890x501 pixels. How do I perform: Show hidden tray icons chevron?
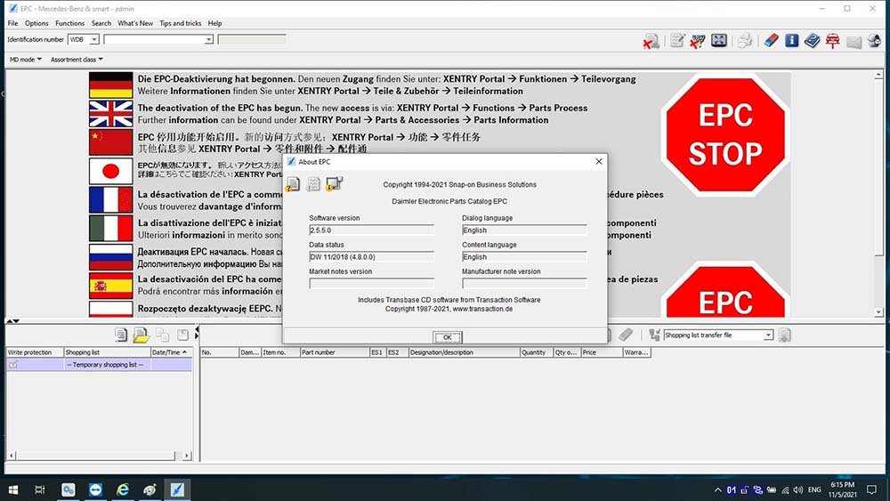[717, 489]
